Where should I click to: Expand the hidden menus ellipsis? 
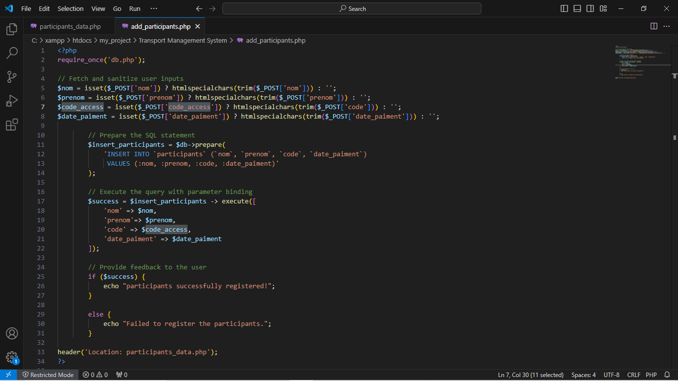[x=154, y=8]
